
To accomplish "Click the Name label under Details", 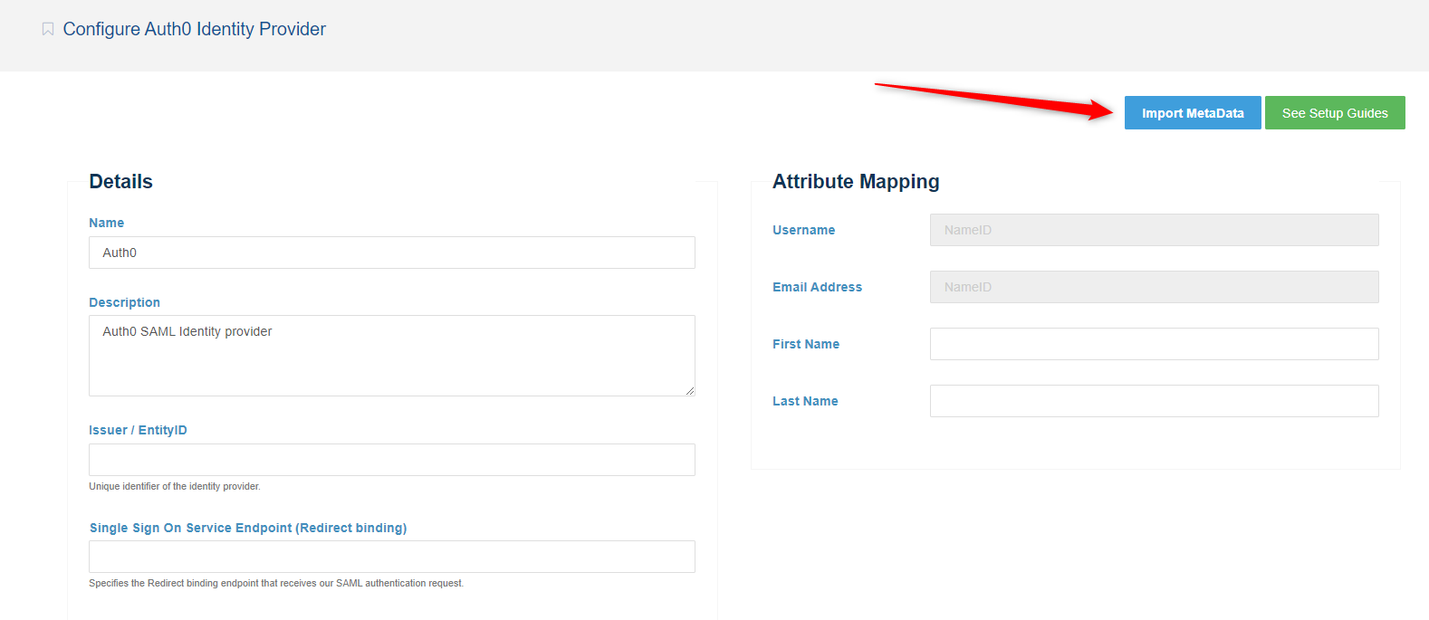I will 106,223.
